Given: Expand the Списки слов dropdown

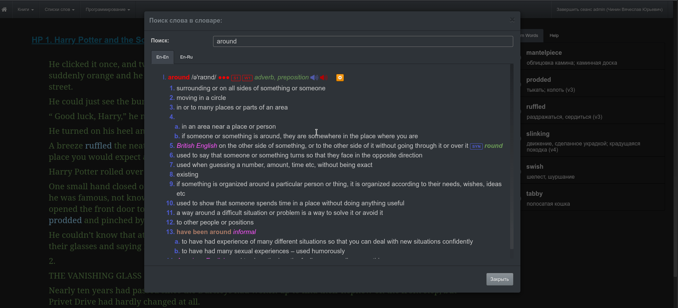Looking at the screenshot, I should (60, 10).
